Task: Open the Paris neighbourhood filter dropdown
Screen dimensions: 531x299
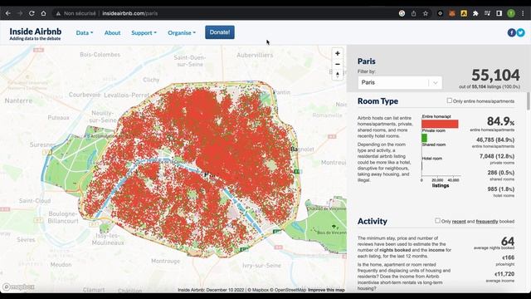Action: [x=400, y=82]
